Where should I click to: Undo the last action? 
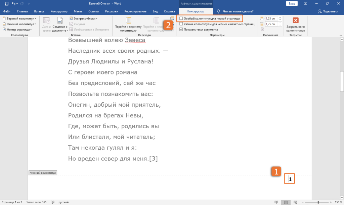pos(13,3)
